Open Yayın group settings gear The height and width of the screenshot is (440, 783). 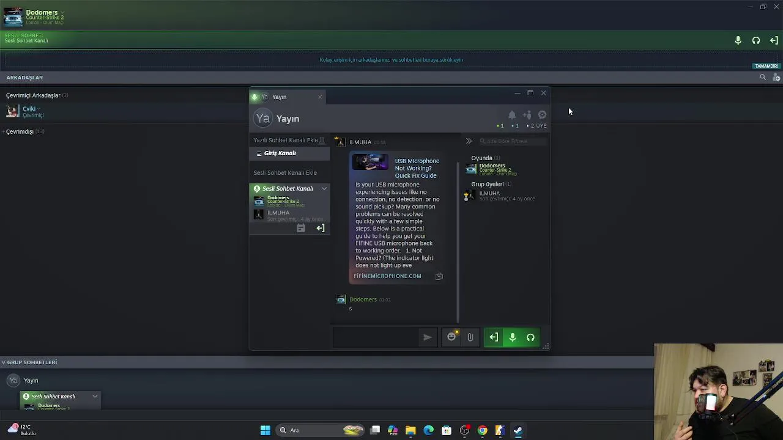click(542, 115)
